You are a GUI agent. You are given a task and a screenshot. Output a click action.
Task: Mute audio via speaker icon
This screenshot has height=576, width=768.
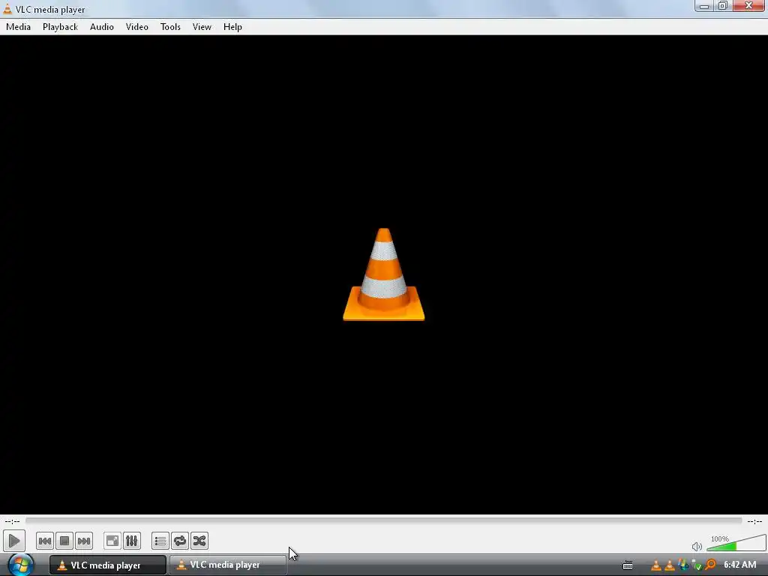(x=697, y=546)
